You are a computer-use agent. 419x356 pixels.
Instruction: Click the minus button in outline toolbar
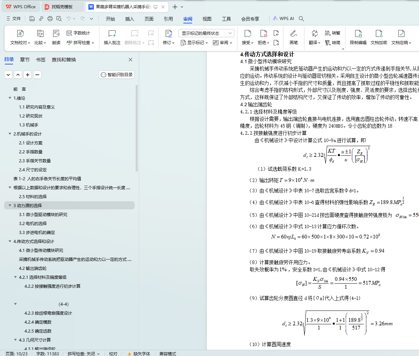[x=37, y=75]
